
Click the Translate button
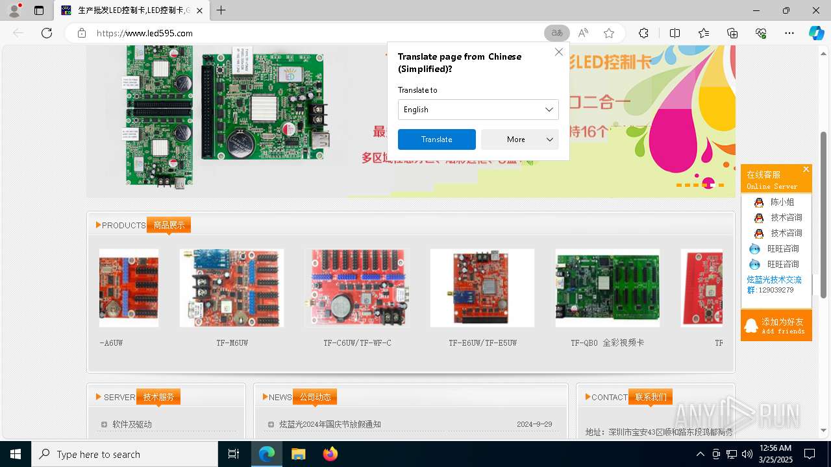(437, 139)
